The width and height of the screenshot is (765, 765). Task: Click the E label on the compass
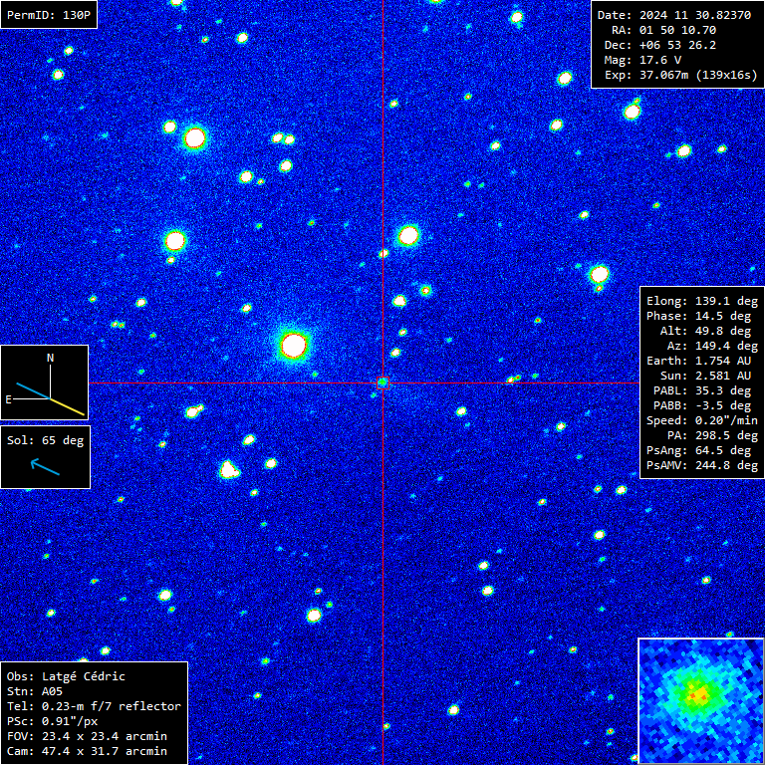(x=9, y=399)
